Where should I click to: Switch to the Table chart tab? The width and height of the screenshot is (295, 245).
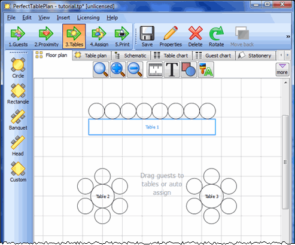pos(172,56)
